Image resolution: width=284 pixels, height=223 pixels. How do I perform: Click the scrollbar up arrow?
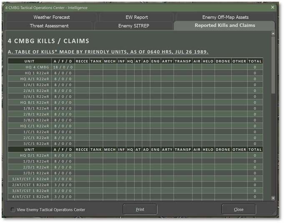pyautogui.click(x=273, y=33)
